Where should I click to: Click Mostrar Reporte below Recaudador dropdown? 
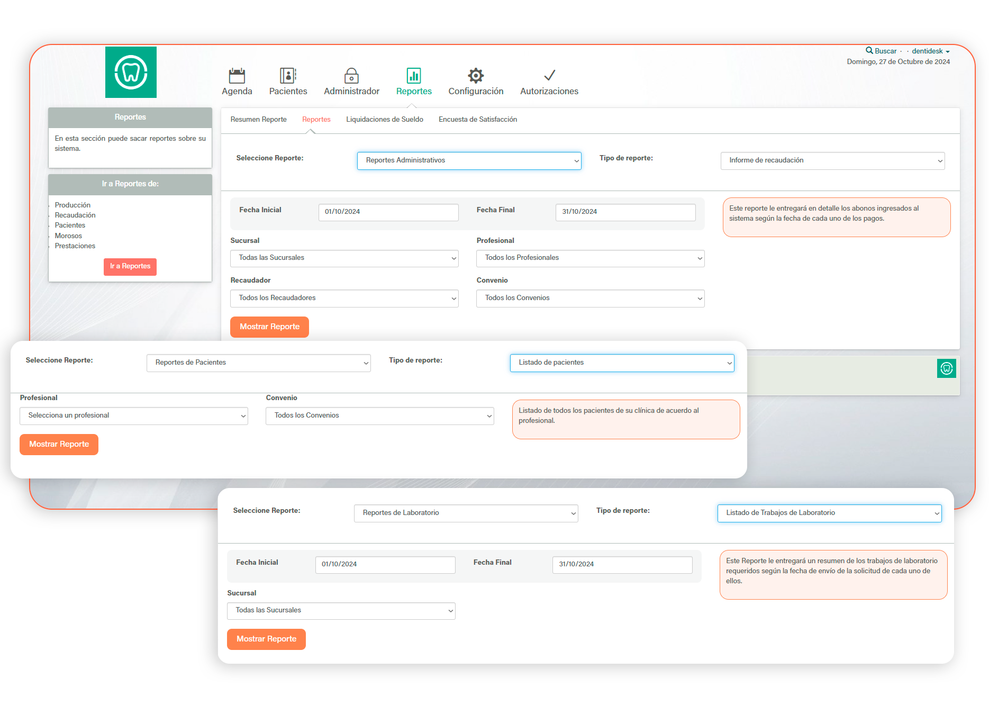coord(269,327)
